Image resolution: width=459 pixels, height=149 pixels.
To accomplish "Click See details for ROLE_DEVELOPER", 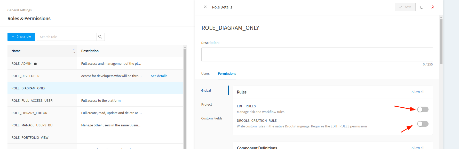I will (x=159, y=76).
